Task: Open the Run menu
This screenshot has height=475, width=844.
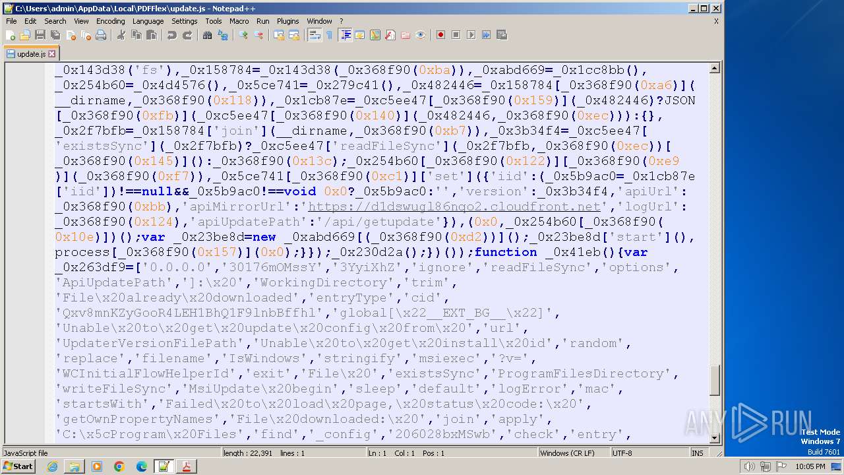Action: (x=262, y=21)
